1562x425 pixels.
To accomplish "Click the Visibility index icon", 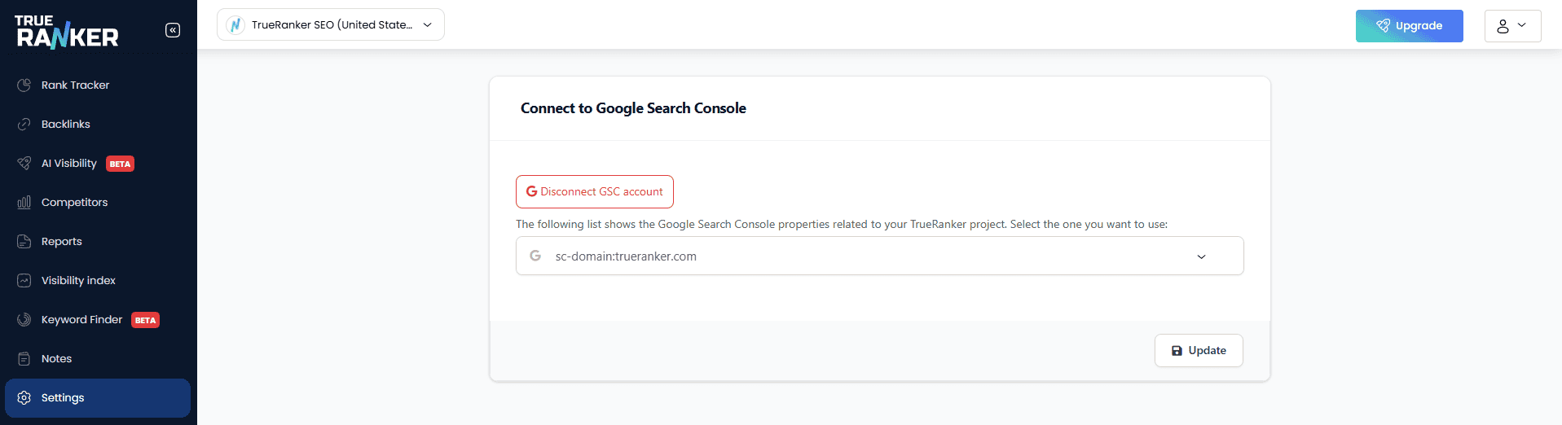I will click(24, 280).
